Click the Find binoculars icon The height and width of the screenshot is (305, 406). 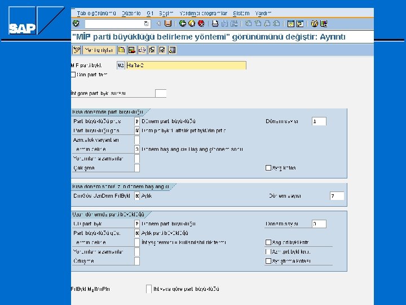(x=224, y=24)
